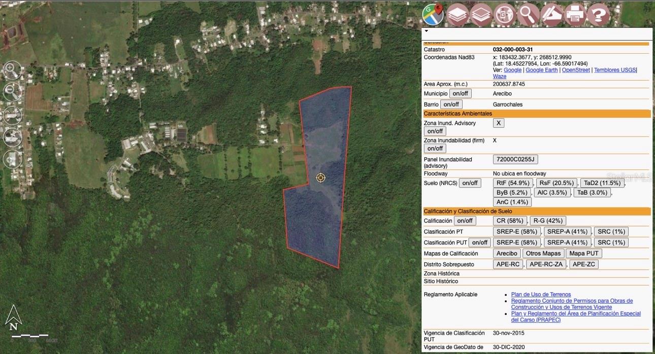This screenshot has height=354, width=655.
Task: Open the Otros Mapas button
Action: (x=543, y=254)
